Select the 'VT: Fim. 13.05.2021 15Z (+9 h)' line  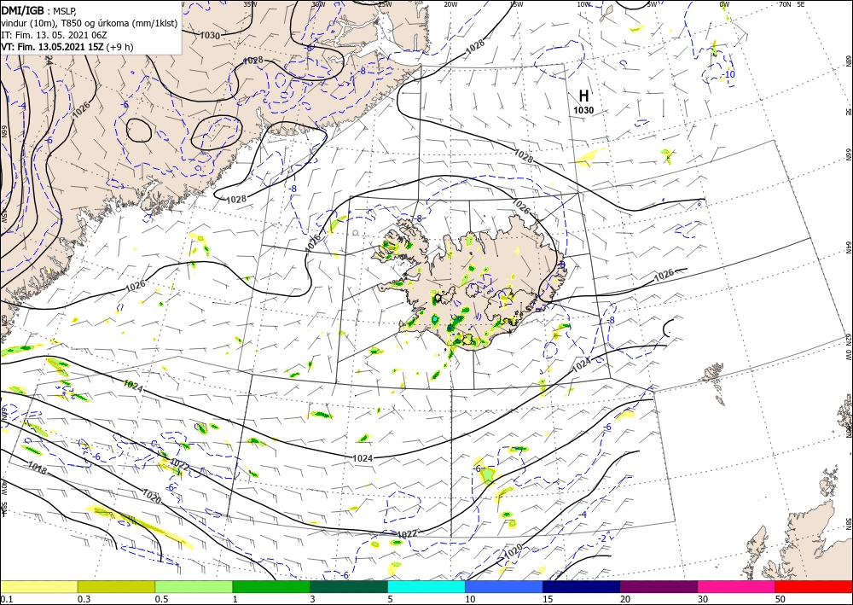[x=67, y=47]
